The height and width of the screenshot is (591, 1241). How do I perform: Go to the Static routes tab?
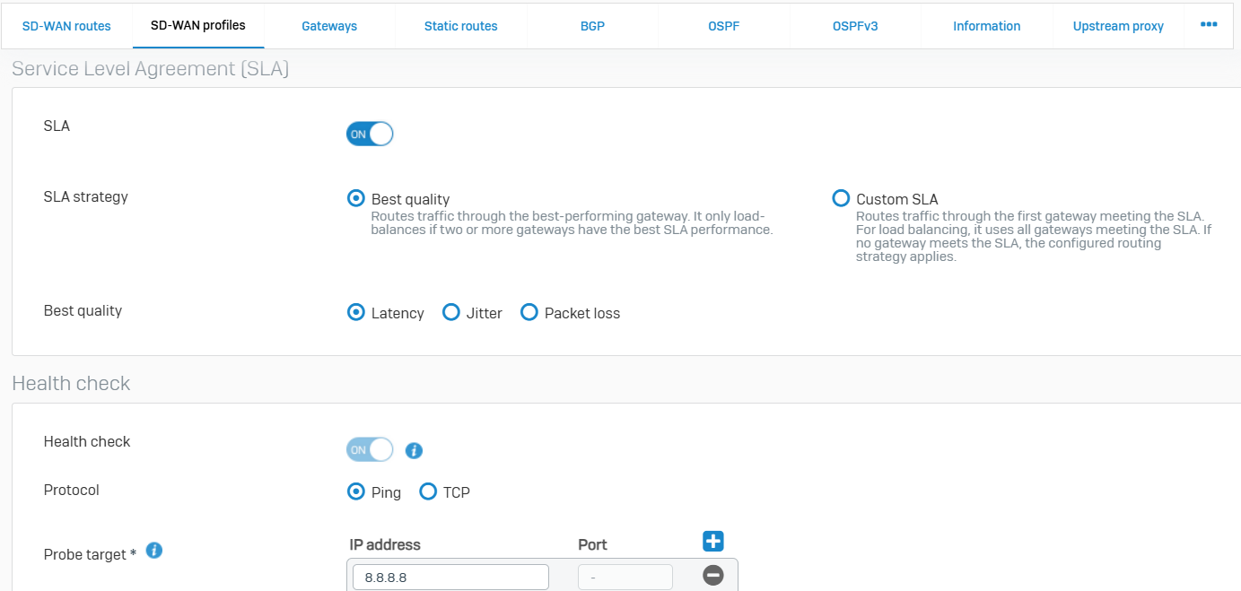click(460, 26)
